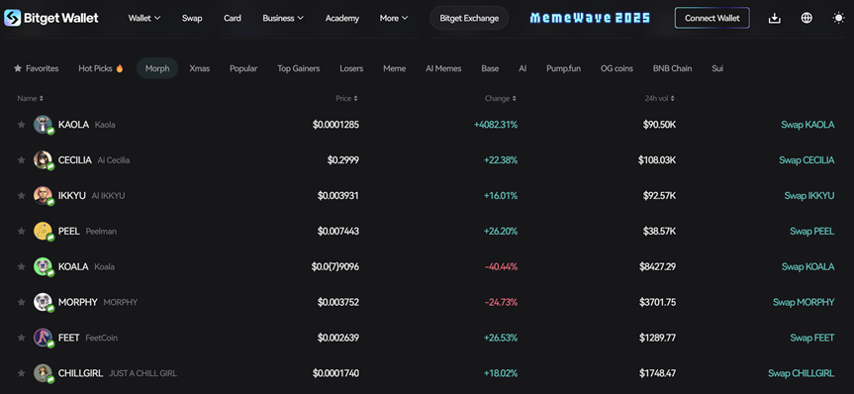854x394 pixels.
Task: Expand the Business dropdown menu
Action: pos(283,18)
